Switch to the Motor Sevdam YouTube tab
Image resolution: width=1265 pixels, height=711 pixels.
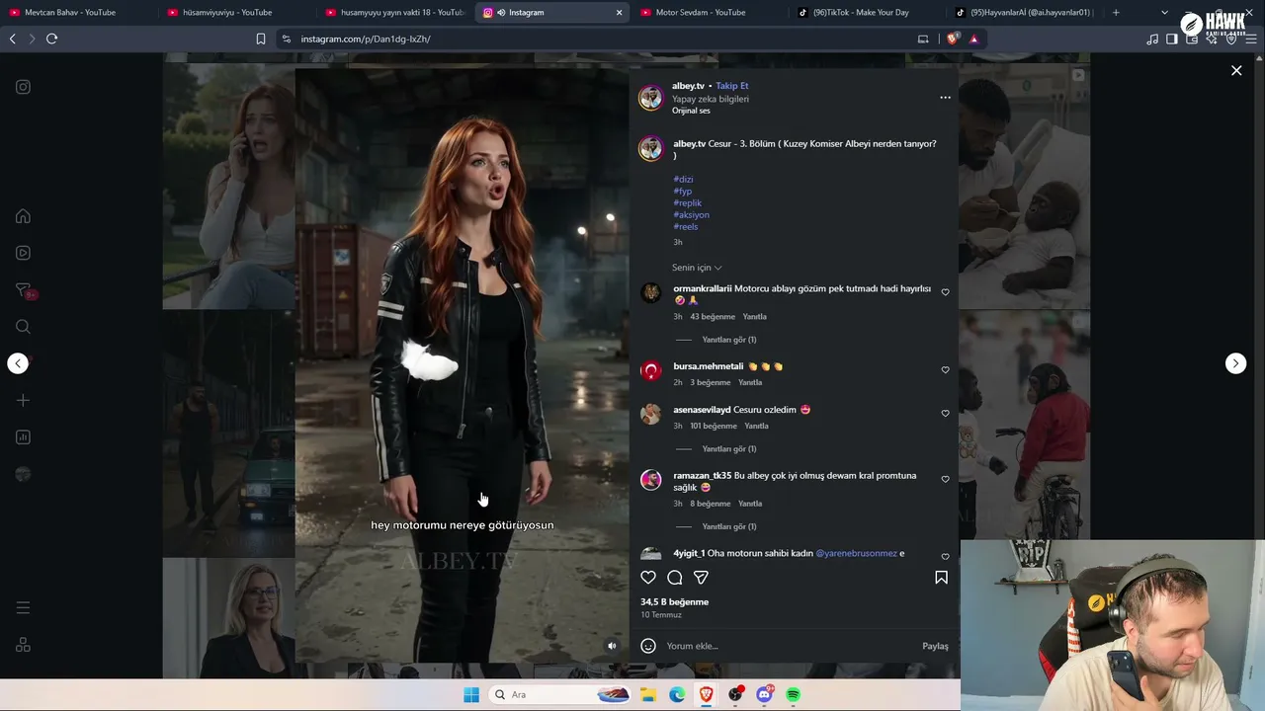[x=710, y=13]
